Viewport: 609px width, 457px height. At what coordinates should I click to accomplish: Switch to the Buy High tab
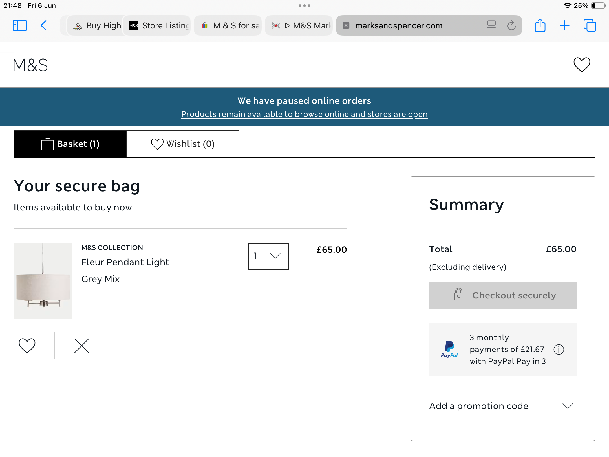coord(95,25)
